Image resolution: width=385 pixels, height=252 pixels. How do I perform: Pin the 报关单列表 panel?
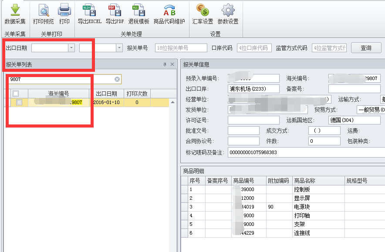(165, 64)
